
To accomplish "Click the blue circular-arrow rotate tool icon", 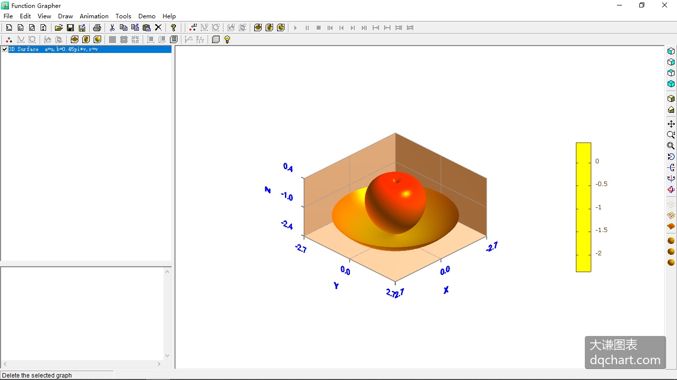I will pos(671,156).
